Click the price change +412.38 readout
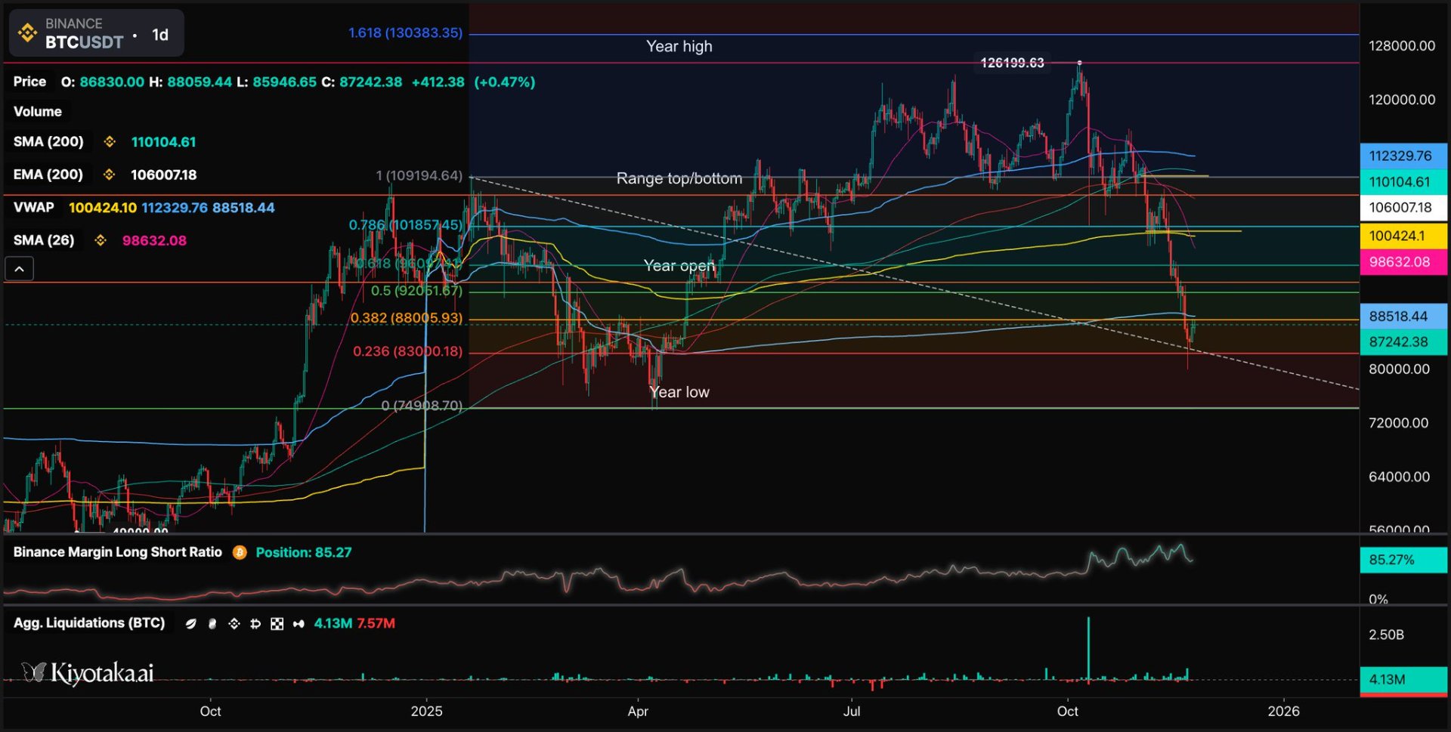Image resolution: width=1451 pixels, height=732 pixels. click(x=438, y=82)
